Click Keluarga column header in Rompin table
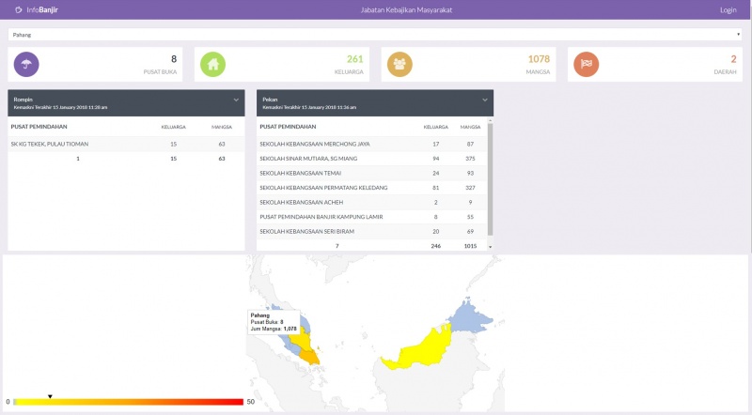This screenshot has width=752, height=415. tap(174, 127)
